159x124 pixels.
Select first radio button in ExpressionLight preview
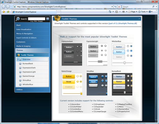(102, 46)
